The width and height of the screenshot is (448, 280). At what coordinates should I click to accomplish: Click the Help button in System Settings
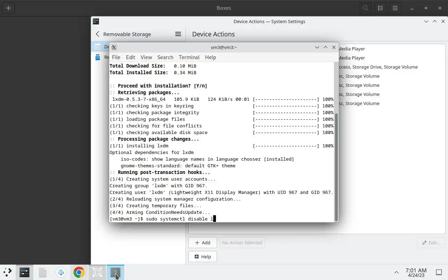pyautogui.click(x=203, y=257)
